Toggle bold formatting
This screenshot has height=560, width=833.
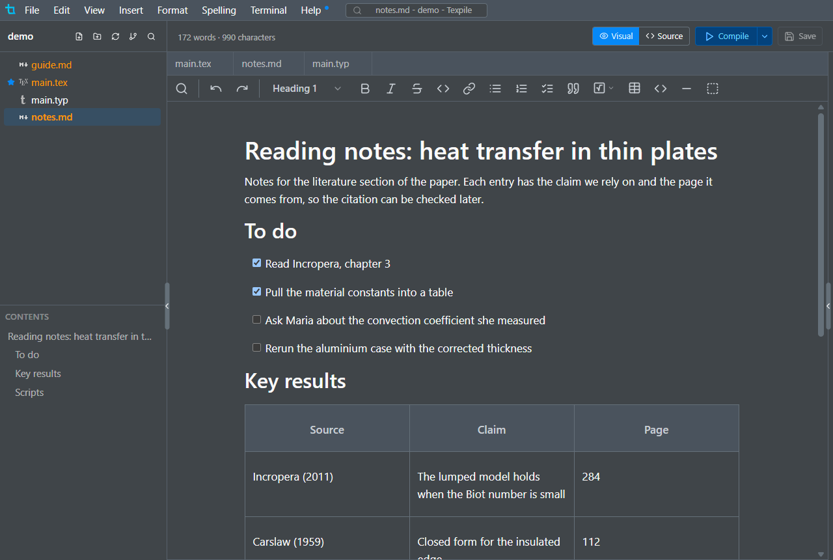click(365, 89)
